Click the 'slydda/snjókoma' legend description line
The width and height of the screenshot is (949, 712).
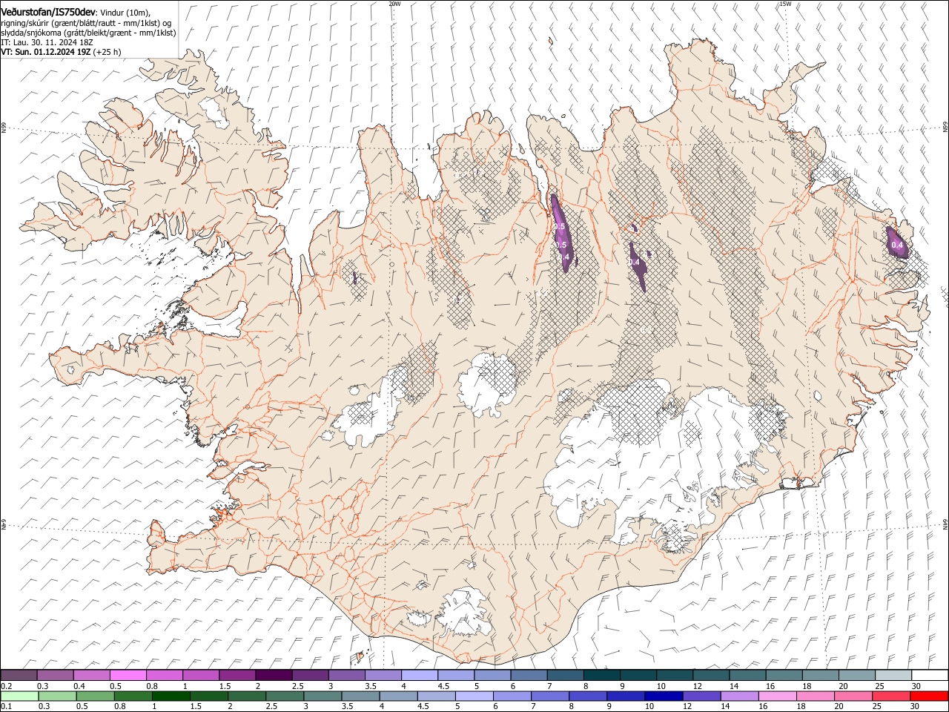point(88,33)
